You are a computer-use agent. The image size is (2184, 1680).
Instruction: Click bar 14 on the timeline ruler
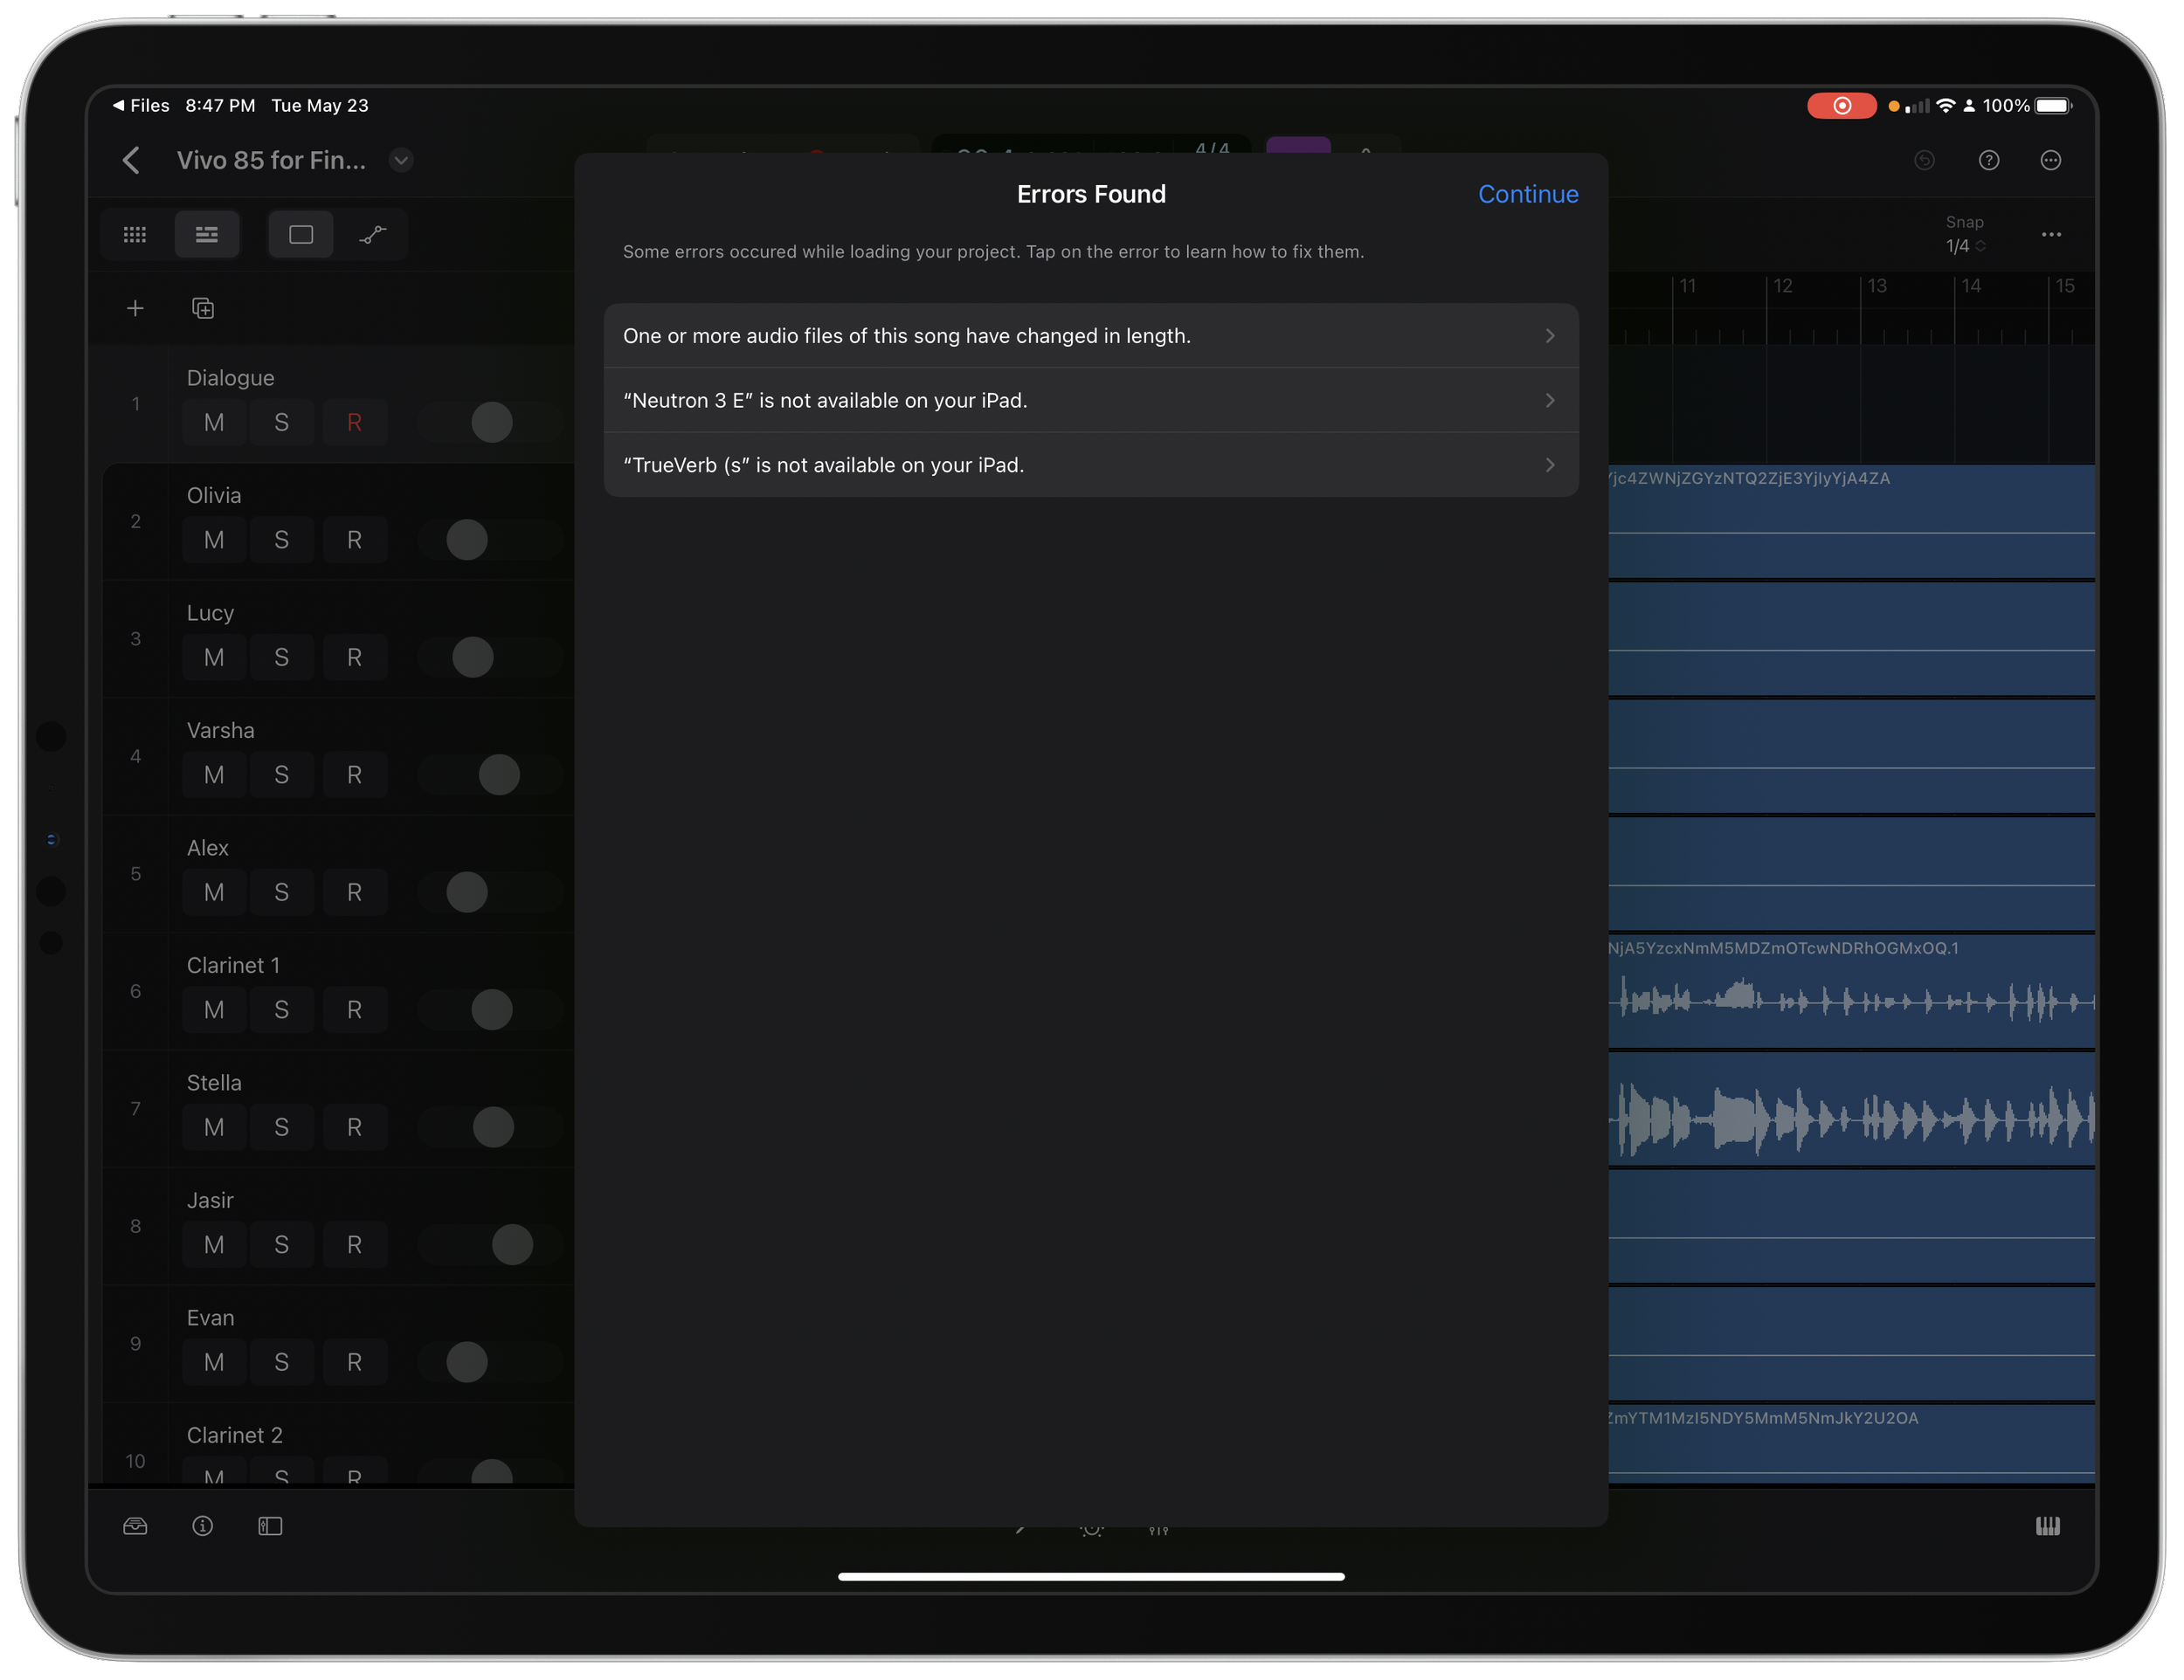[x=1970, y=286]
